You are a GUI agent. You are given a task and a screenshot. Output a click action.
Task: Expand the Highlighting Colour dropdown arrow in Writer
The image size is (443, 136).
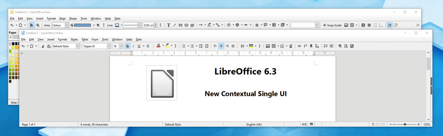point(171,46)
